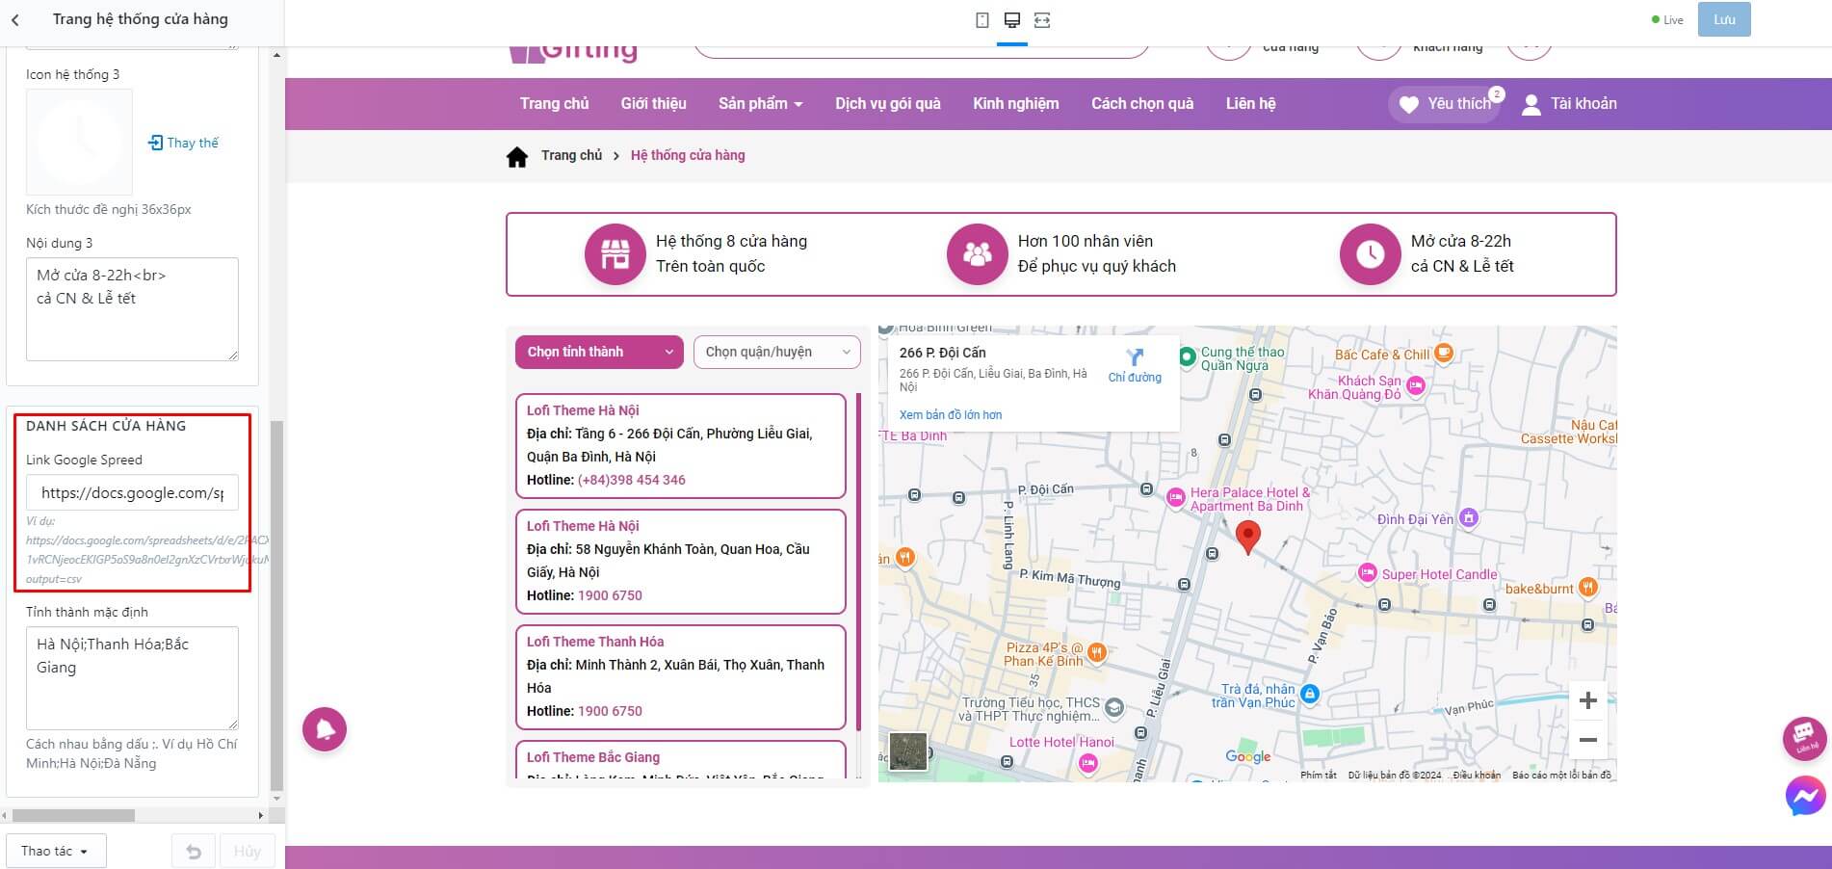Click the store list scrollbar
Screen dimensions: 1832x869
click(857, 561)
